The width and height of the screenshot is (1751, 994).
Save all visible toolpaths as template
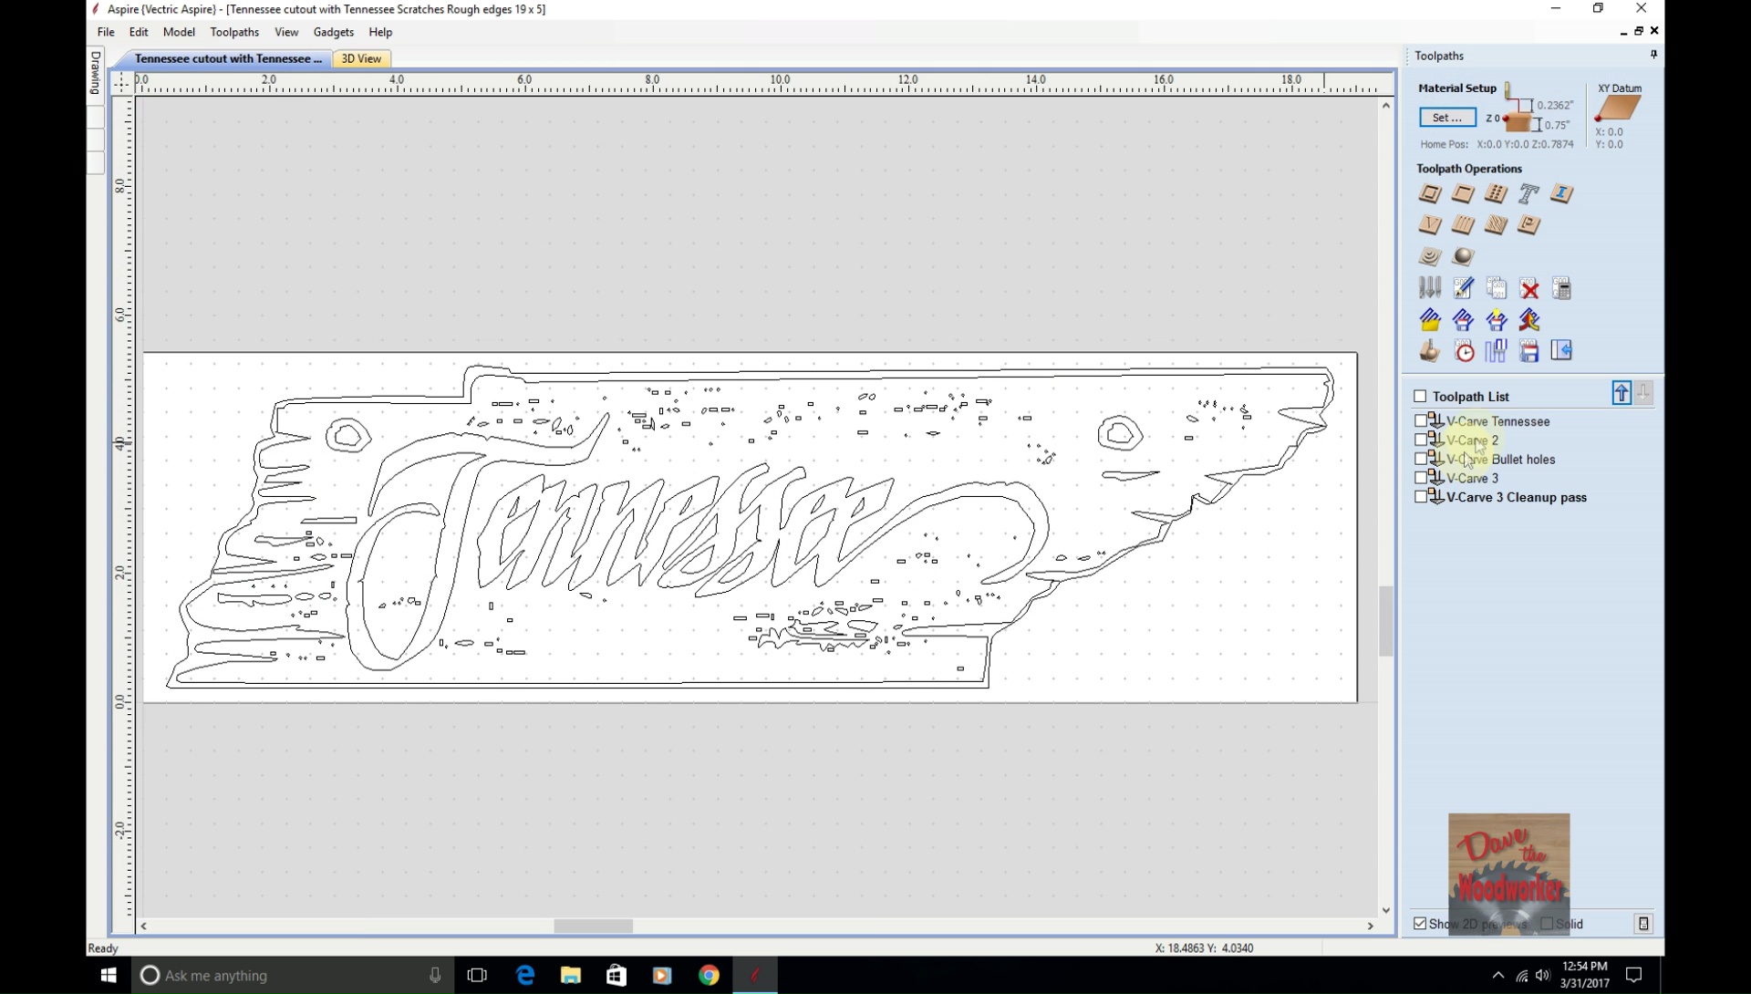point(1496,320)
